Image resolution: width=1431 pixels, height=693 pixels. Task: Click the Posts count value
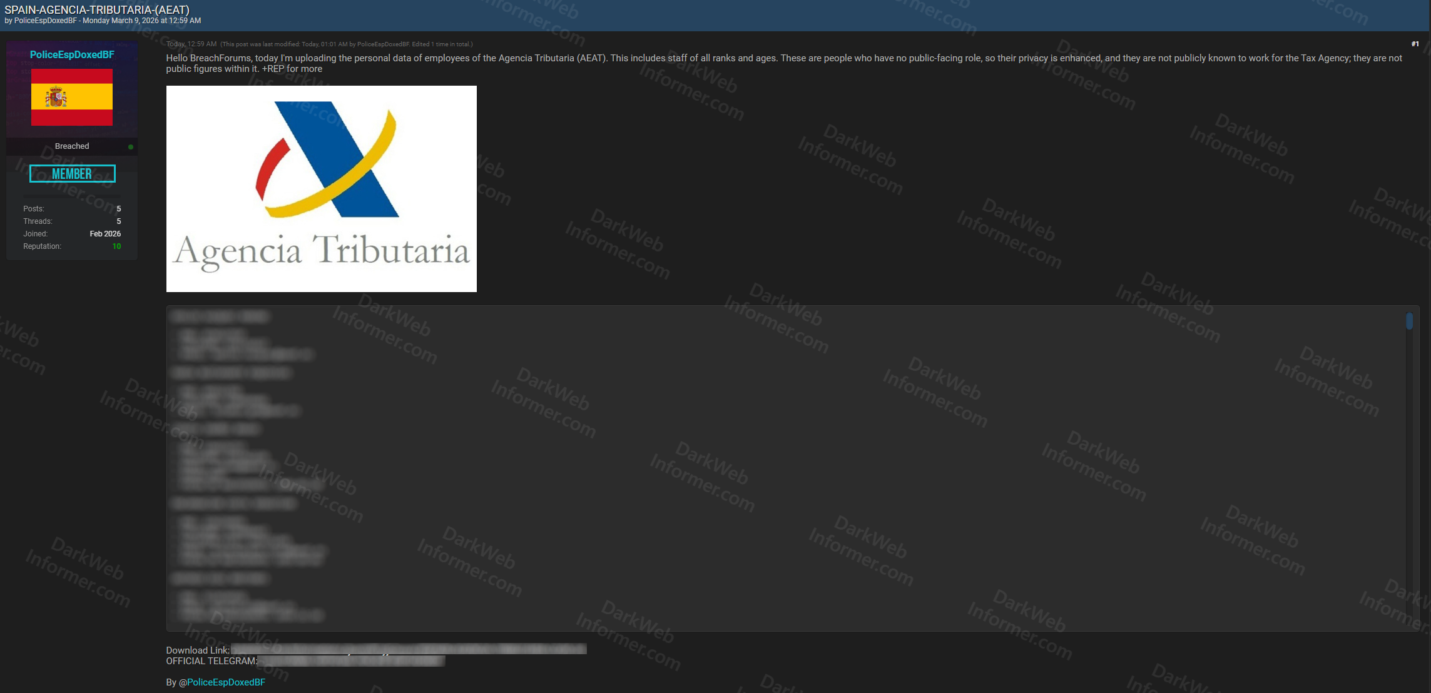click(118, 209)
